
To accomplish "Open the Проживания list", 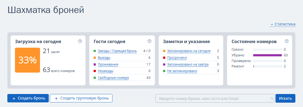I will 108,64.
